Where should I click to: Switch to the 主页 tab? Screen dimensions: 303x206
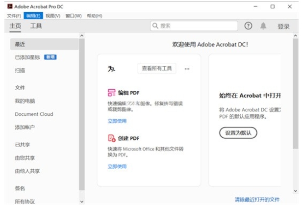tap(15, 26)
